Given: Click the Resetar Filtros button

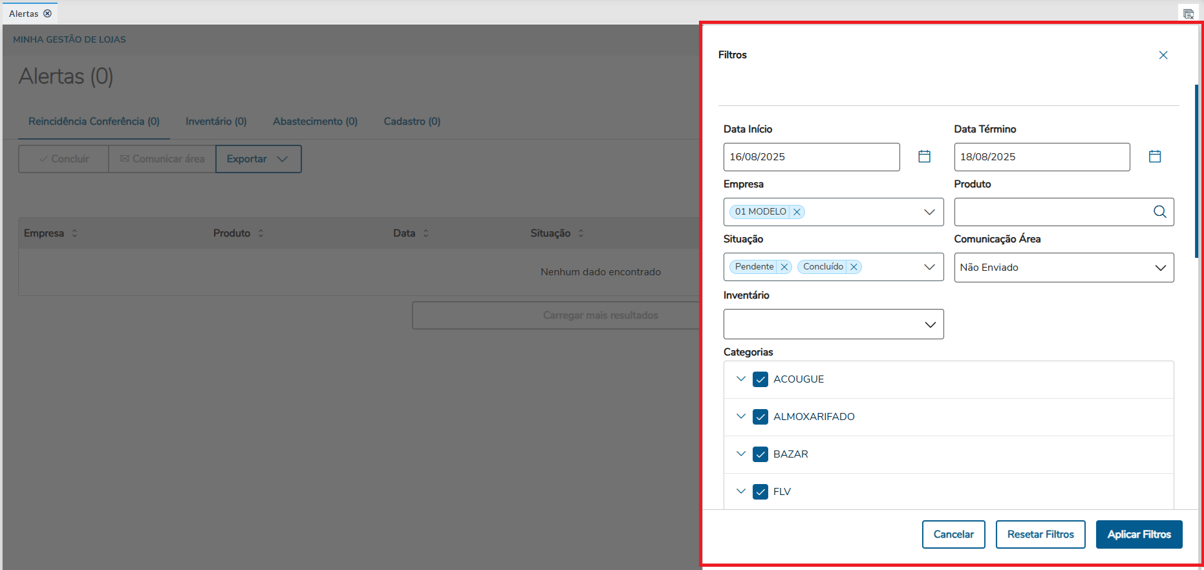Looking at the screenshot, I should click(1040, 534).
